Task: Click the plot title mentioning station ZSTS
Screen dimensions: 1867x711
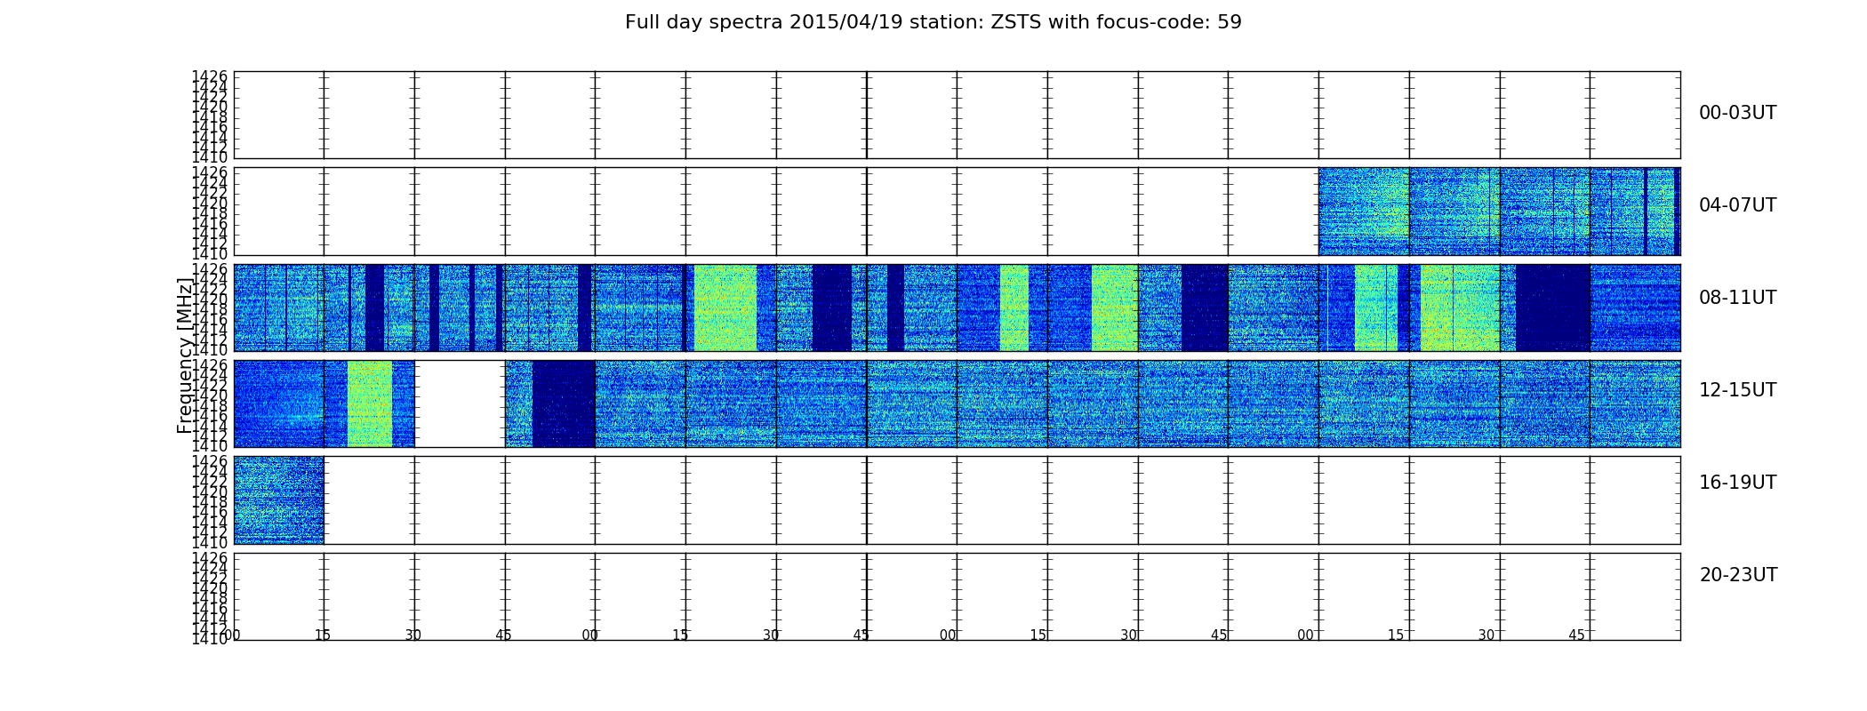Action: click(x=933, y=22)
